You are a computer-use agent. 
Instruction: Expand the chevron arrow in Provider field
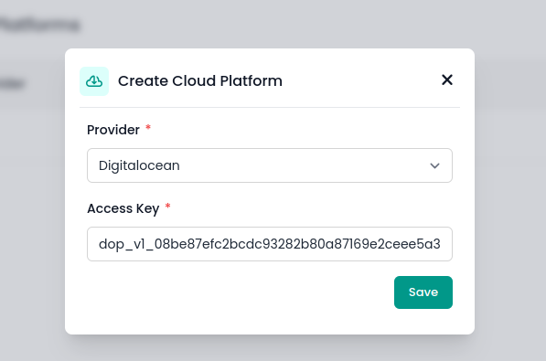click(x=434, y=165)
